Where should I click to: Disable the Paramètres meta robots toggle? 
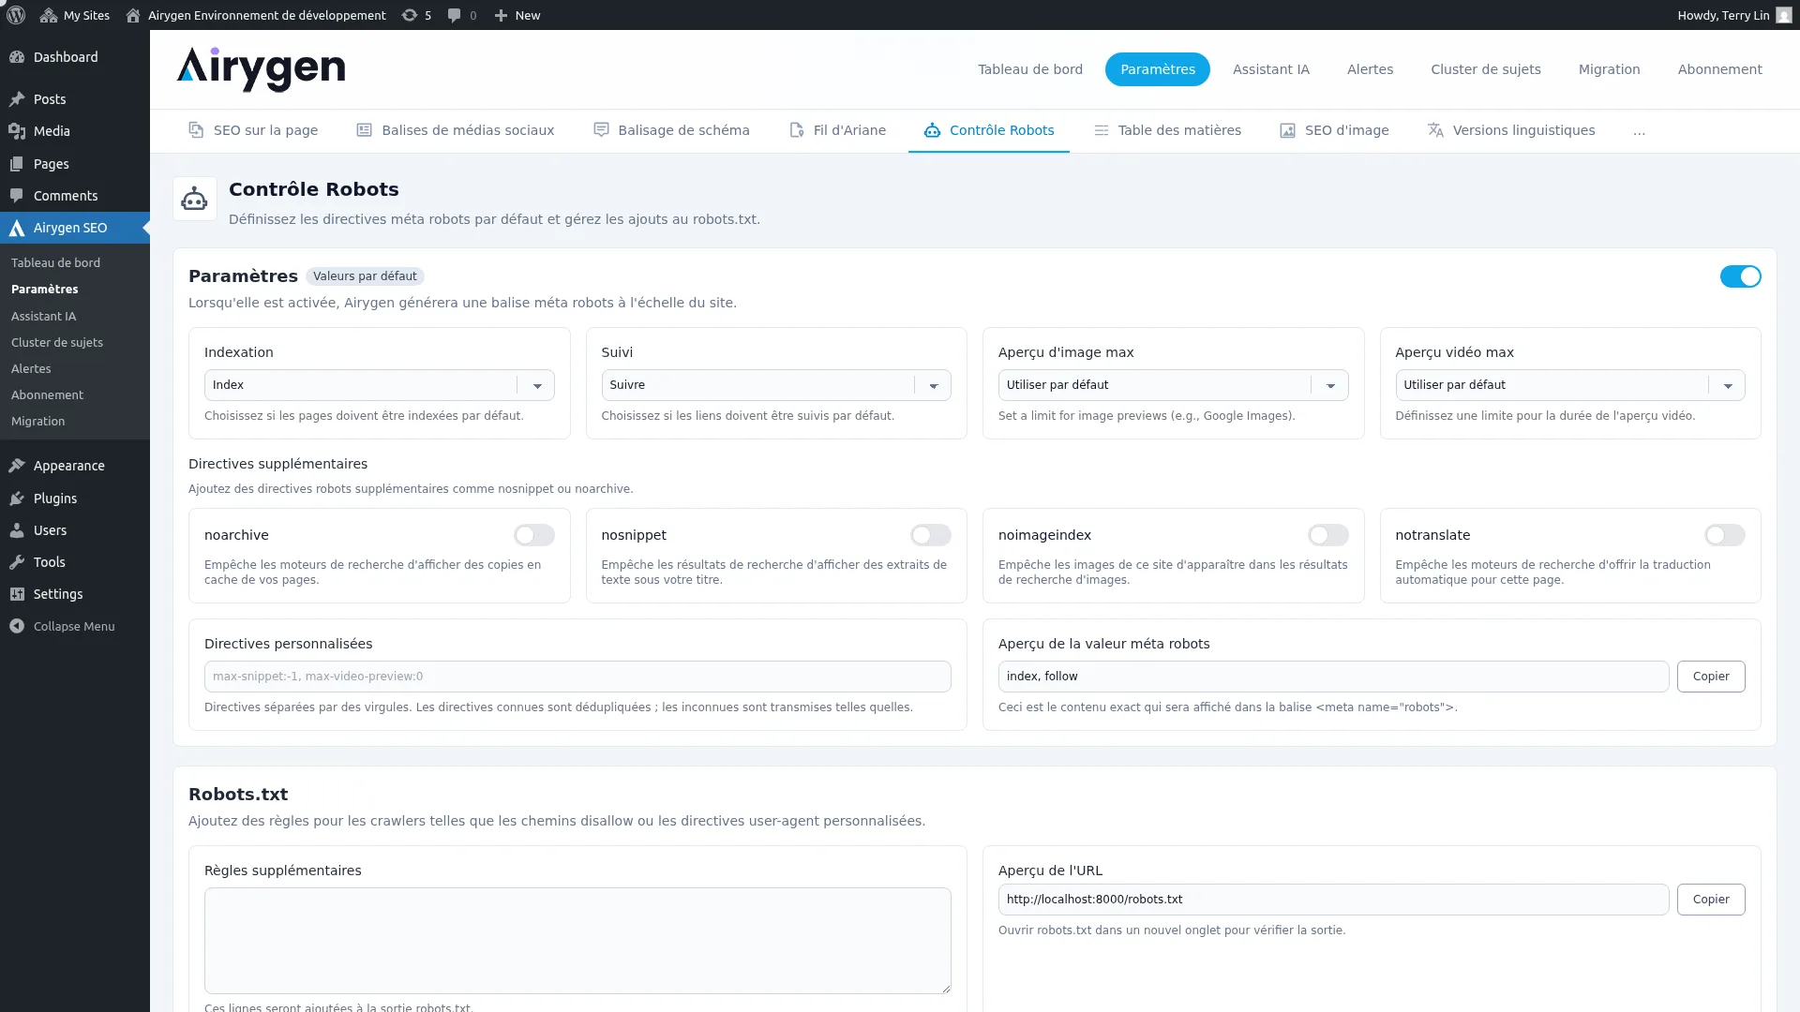coord(1740,276)
